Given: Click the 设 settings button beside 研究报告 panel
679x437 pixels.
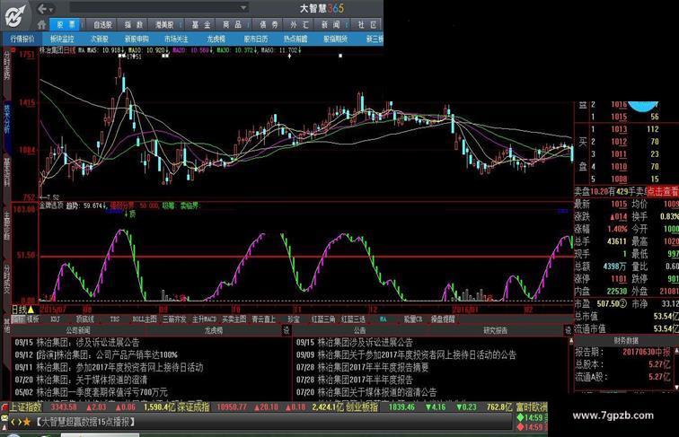Looking at the screenshot, I should point(569,330).
